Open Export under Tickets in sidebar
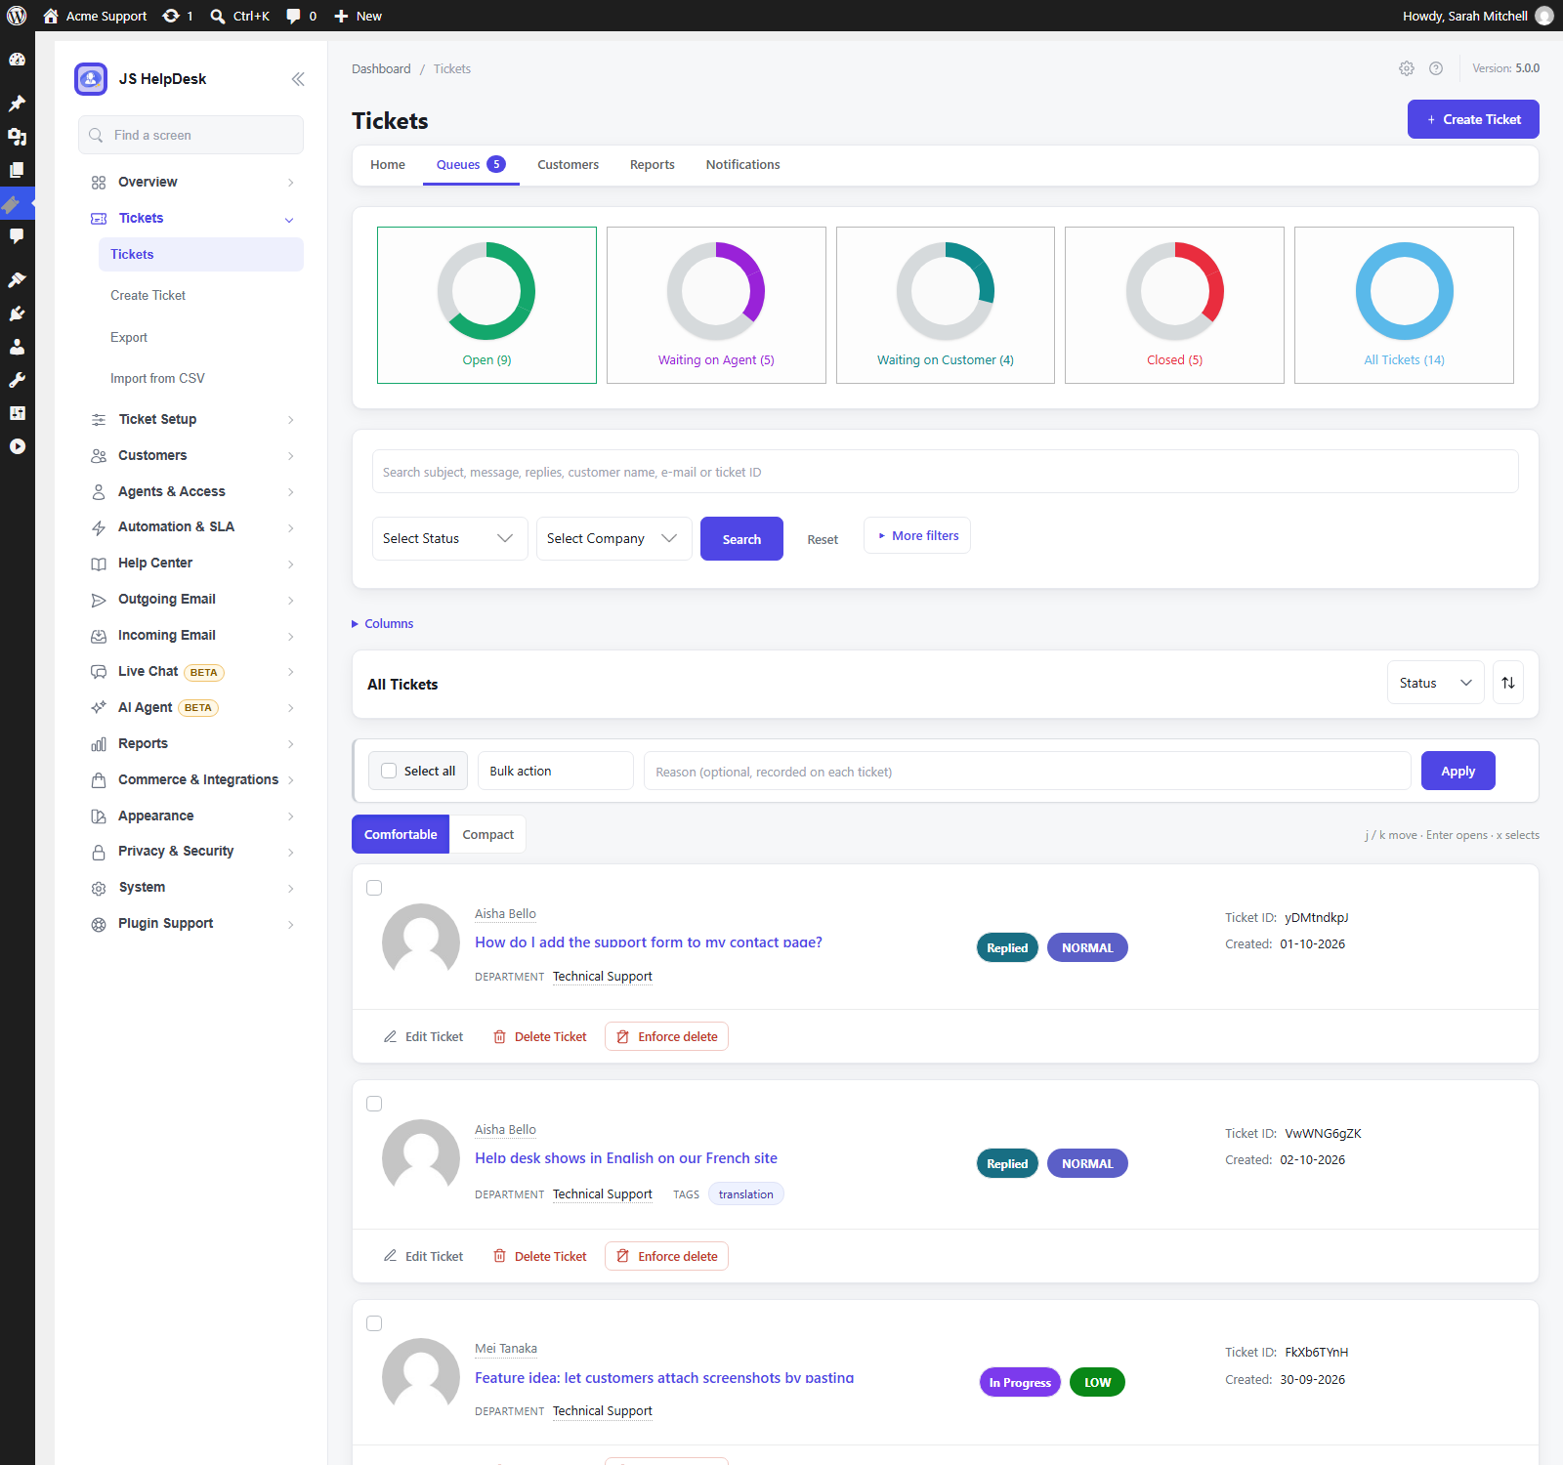Screen dimensions: 1563x1465 (x=129, y=337)
